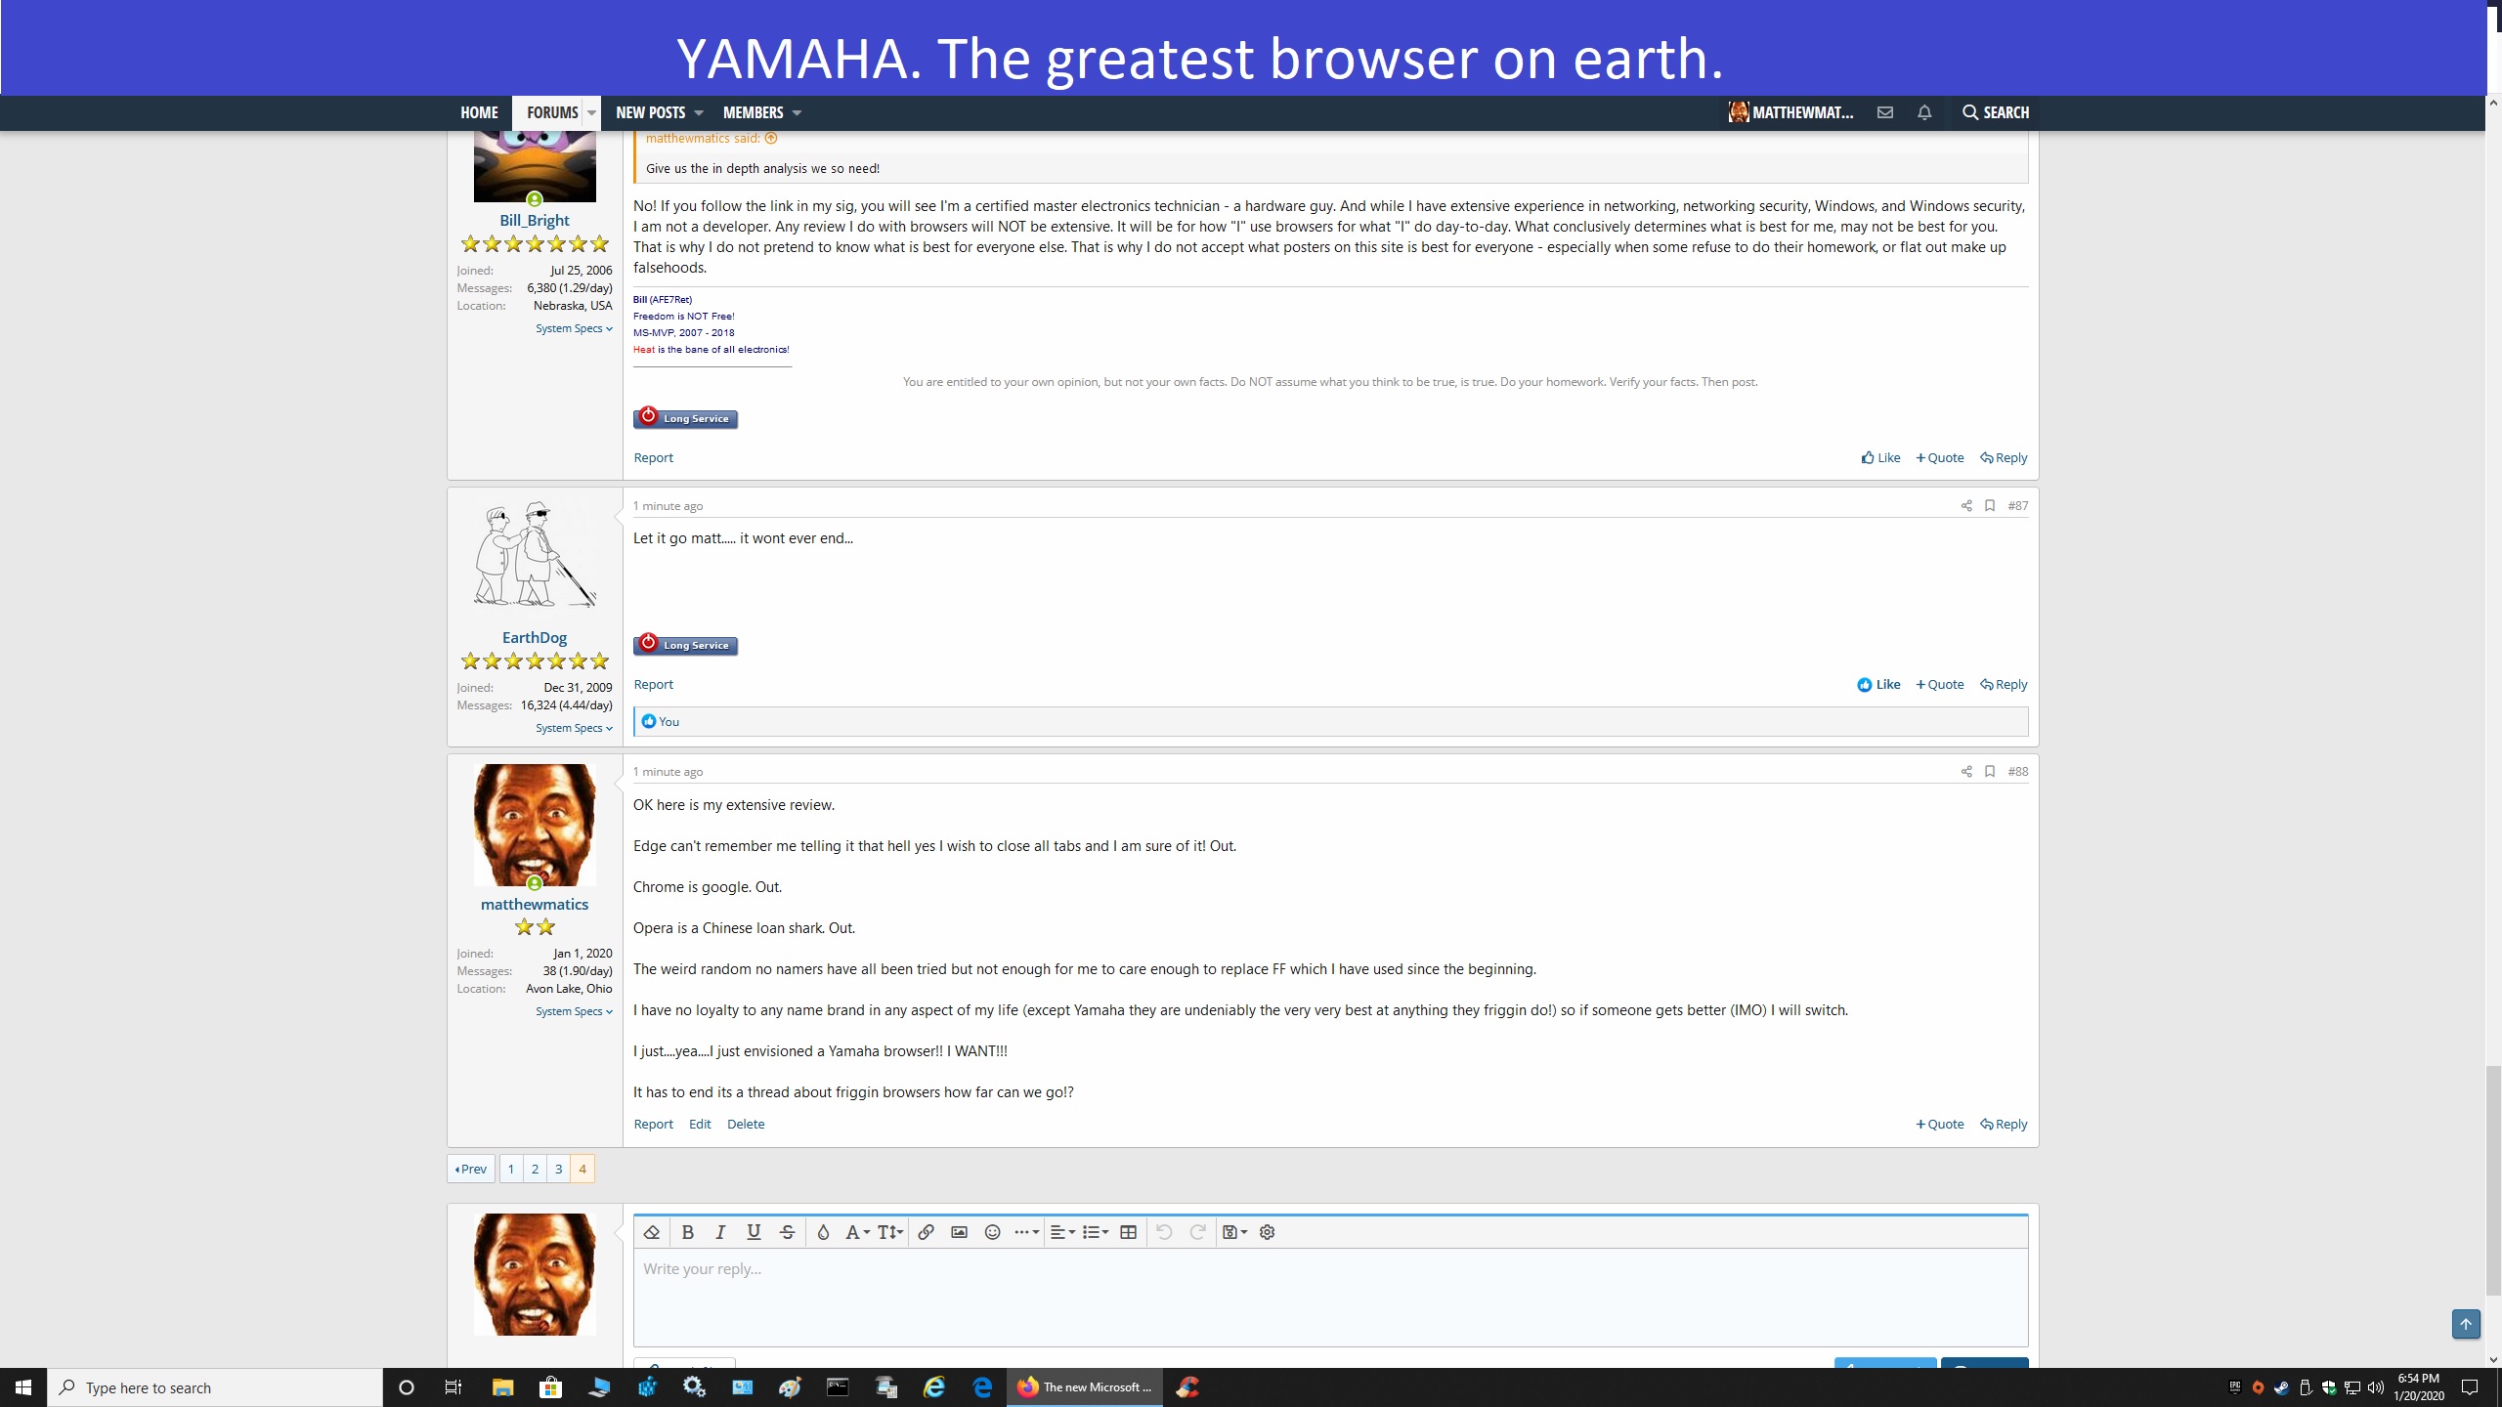Open Microsoft Edge from the taskbar
Image resolution: width=2502 pixels, height=1407 pixels.
pyautogui.click(x=982, y=1387)
